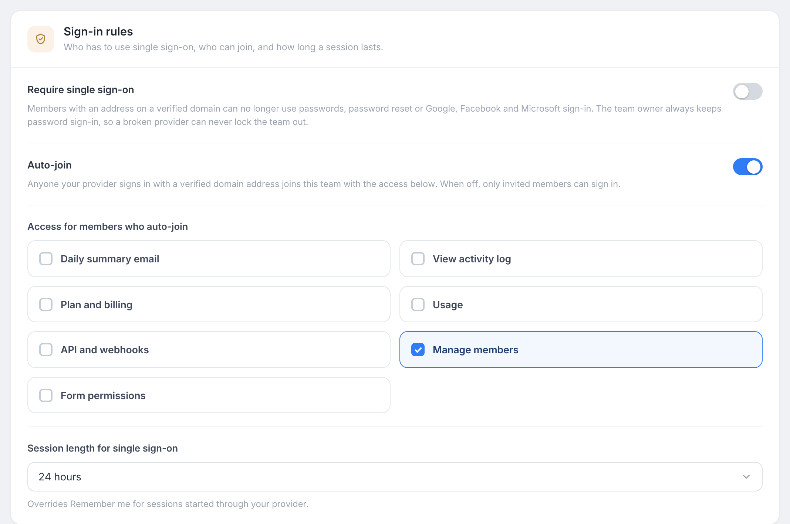
Task: Click the Require single sign-on label
Action: 81,90
